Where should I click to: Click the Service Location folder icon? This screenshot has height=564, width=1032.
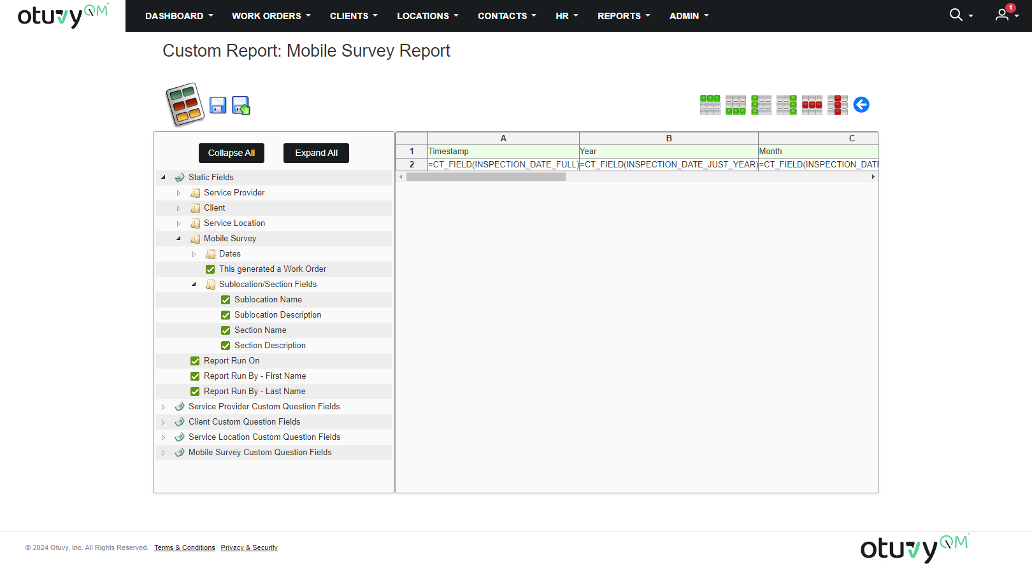coord(195,223)
